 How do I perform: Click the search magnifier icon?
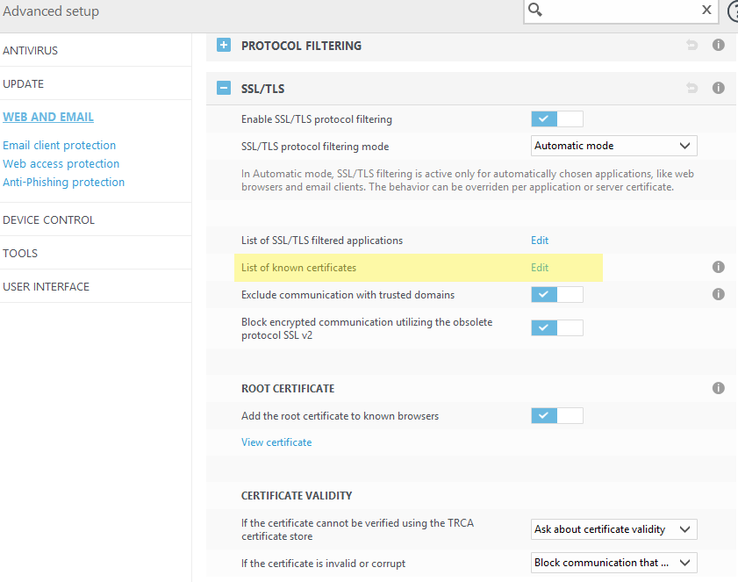[x=535, y=10]
